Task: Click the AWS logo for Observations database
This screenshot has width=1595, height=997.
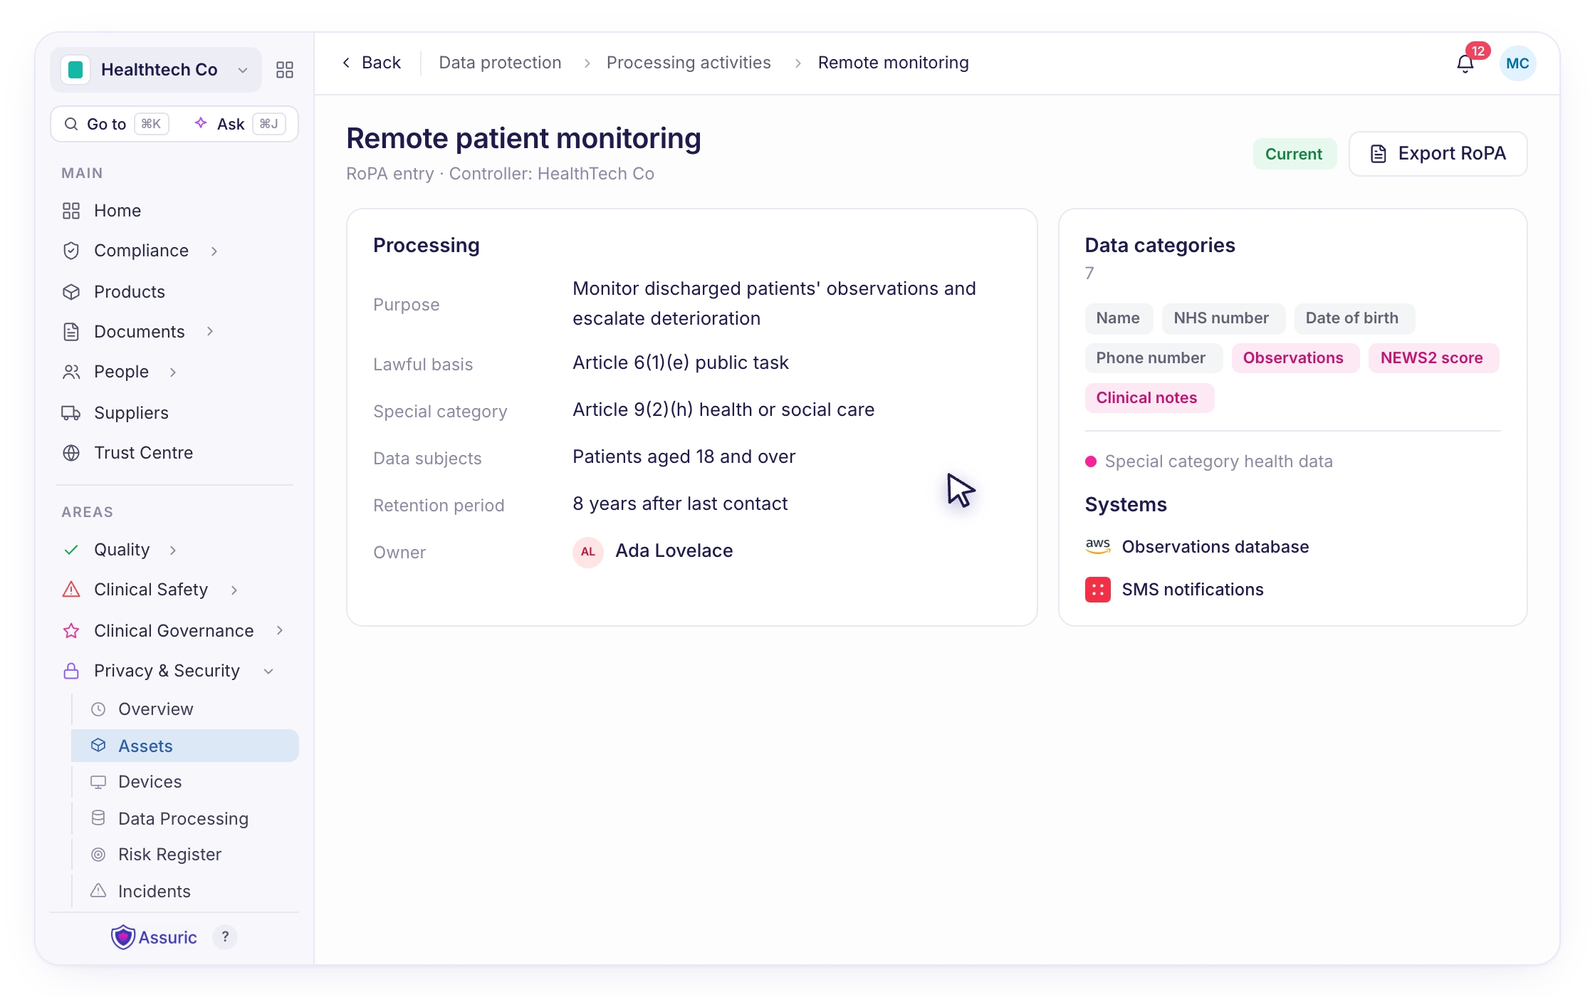Action: [x=1098, y=547]
